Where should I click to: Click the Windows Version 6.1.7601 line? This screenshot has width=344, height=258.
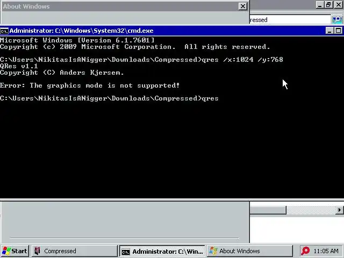(77, 40)
